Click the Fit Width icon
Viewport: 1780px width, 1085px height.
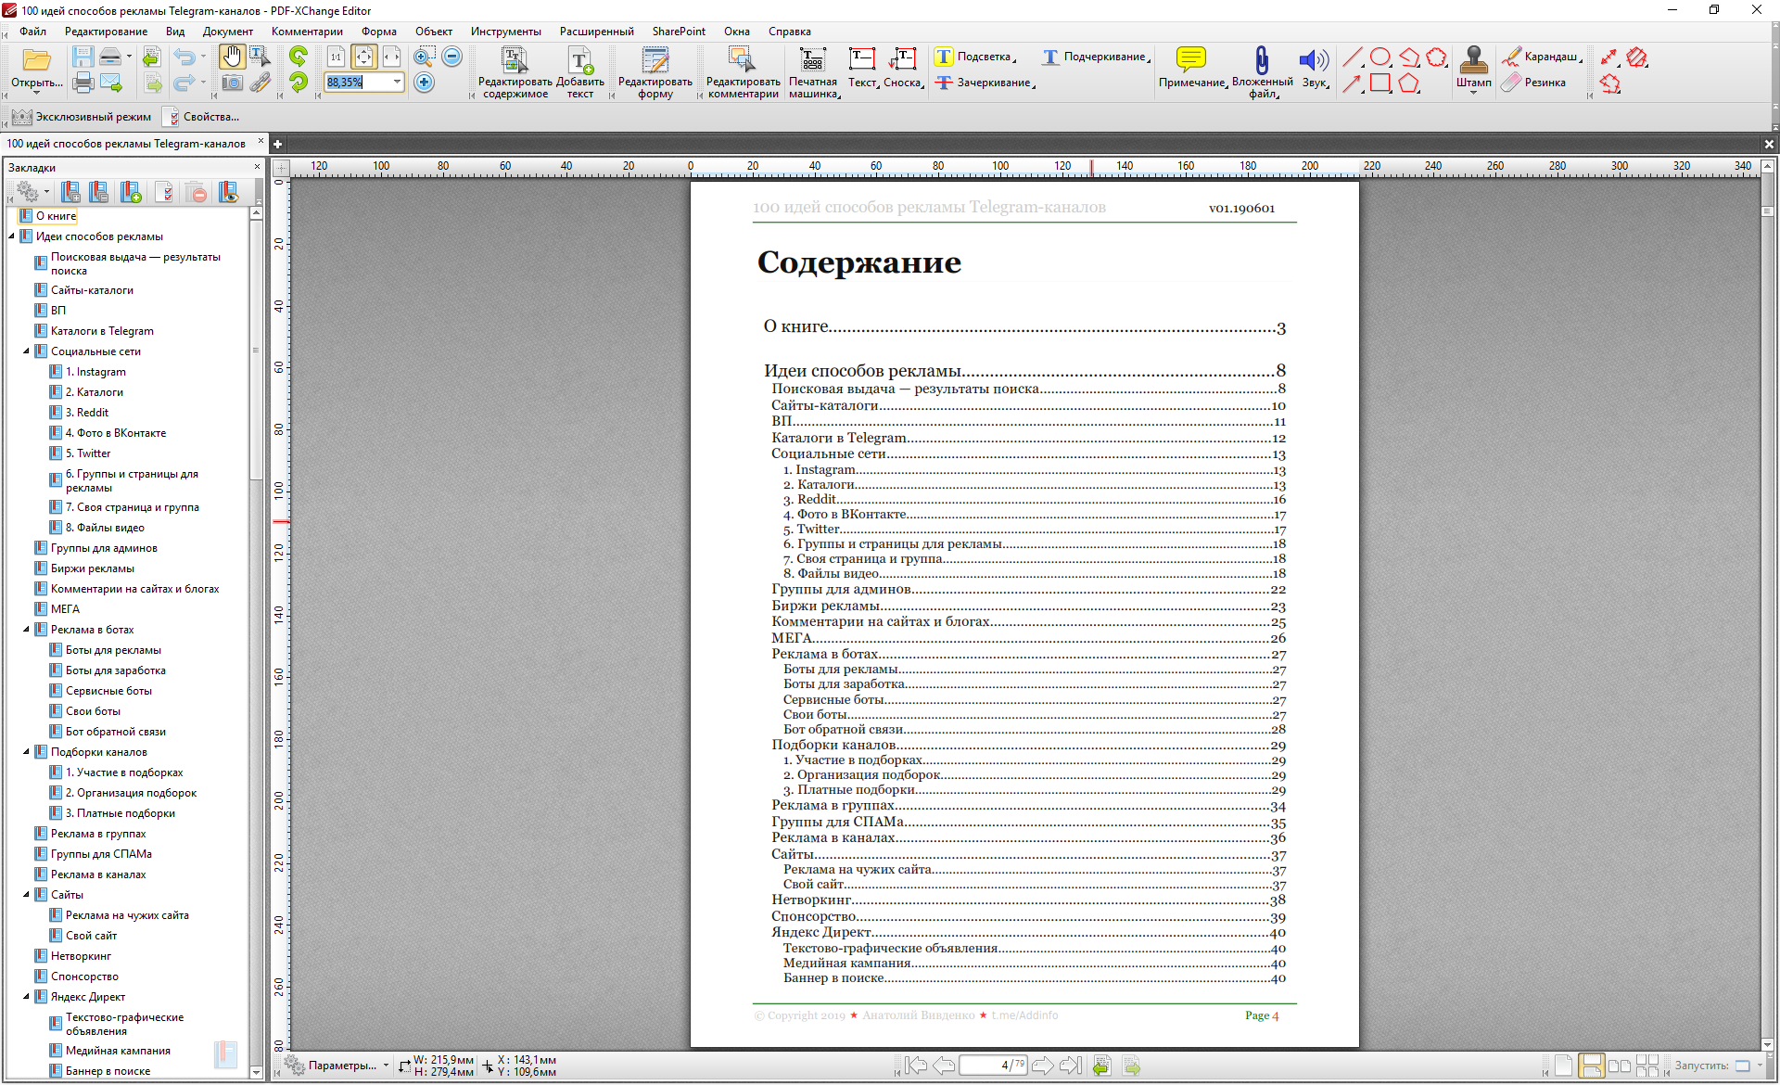click(x=392, y=57)
